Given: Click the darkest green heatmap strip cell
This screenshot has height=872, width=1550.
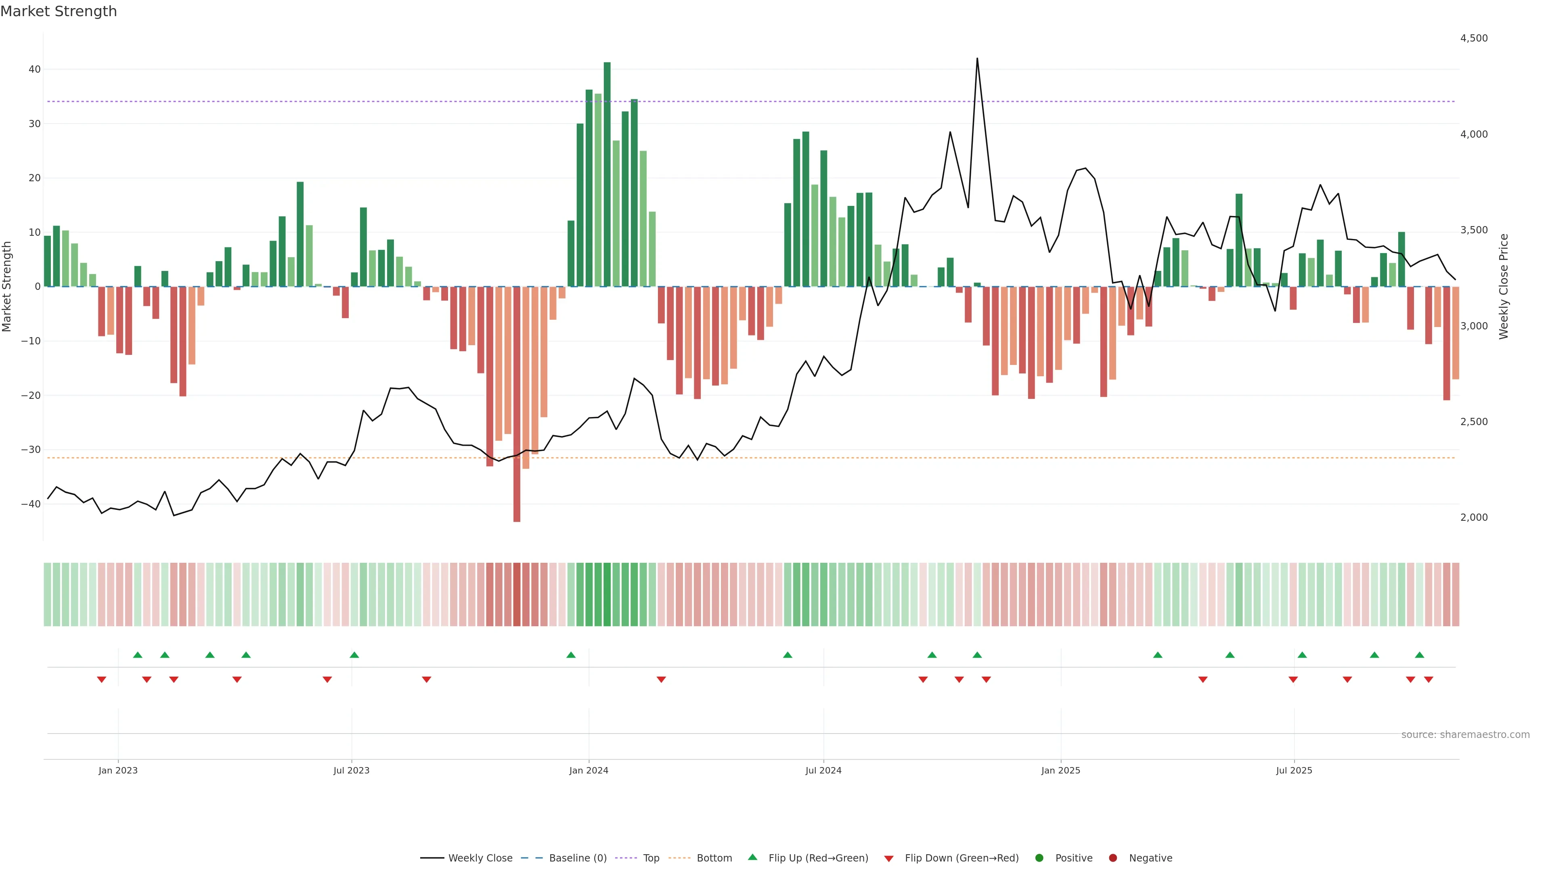Looking at the screenshot, I should click(x=607, y=595).
